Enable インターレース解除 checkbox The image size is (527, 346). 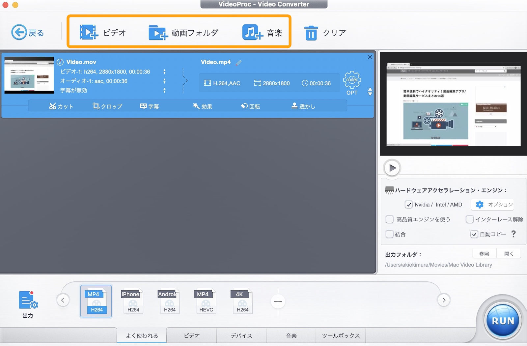pyautogui.click(x=470, y=219)
